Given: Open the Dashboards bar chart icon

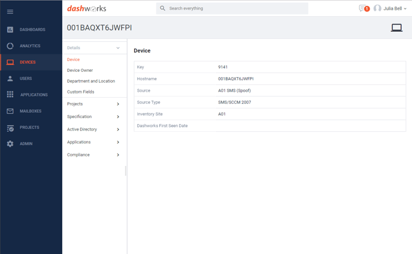Looking at the screenshot, I should (x=10, y=29).
